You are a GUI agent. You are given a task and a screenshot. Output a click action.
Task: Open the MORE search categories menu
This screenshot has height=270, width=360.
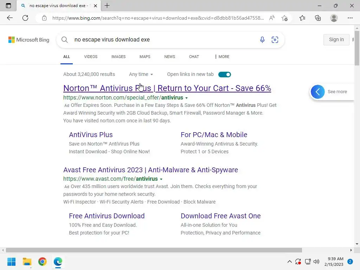(x=222, y=57)
